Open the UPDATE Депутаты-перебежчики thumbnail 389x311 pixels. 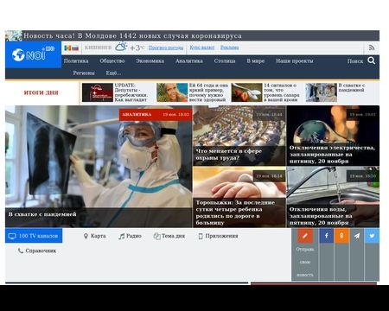98,92
